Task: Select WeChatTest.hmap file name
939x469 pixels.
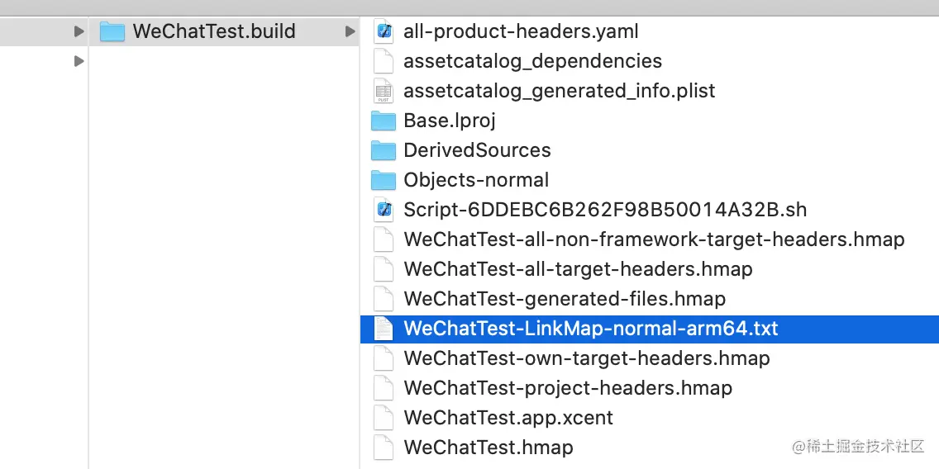Action: (488, 448)
